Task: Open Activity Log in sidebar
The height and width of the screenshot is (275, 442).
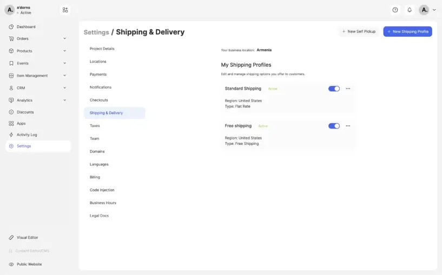Action: pyautogui.click(x=27, y=135)
